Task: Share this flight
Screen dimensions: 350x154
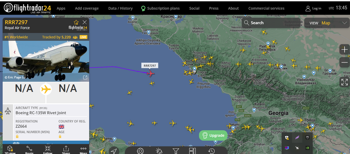Action: (x=66, y=150)
